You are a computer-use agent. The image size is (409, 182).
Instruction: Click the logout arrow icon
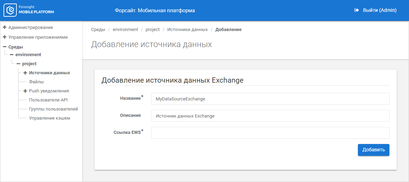357,10
